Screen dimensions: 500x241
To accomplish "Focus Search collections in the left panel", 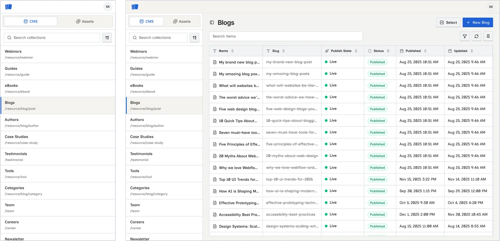I will click(52, 38).
